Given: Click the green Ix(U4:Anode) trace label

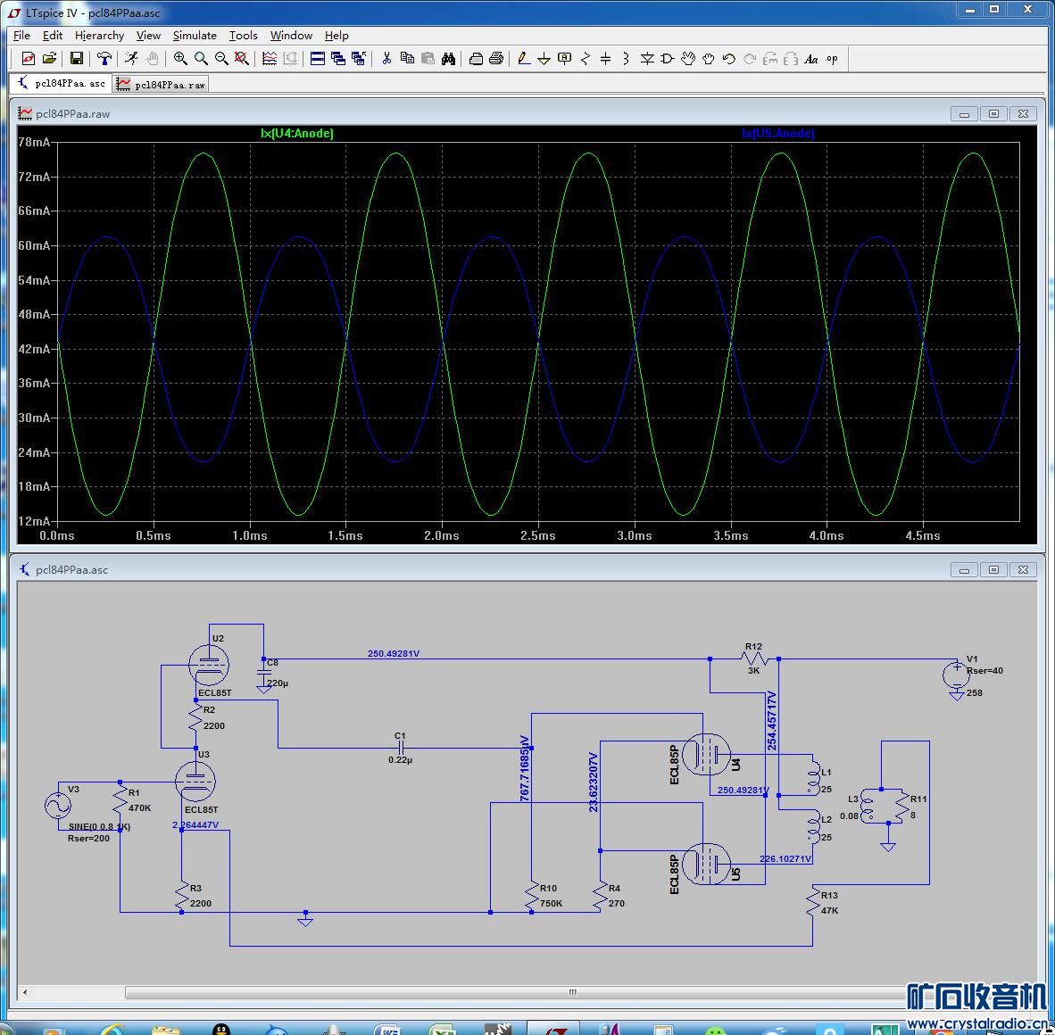Looking at the screenshot, I should point(297,133).
